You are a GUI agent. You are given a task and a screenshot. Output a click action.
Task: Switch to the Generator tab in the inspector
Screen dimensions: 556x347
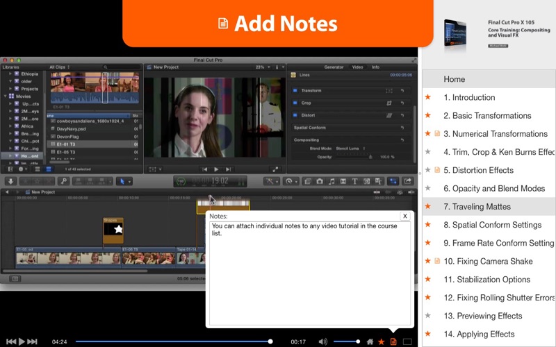point(334,67)
